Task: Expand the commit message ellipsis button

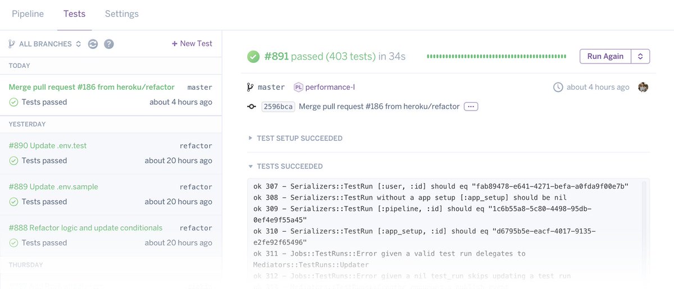Action: pos(471,107)
